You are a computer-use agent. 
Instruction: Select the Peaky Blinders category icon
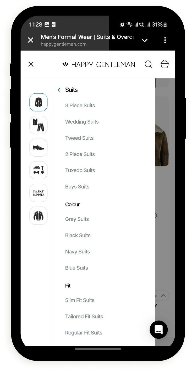(x=39, y=193)
